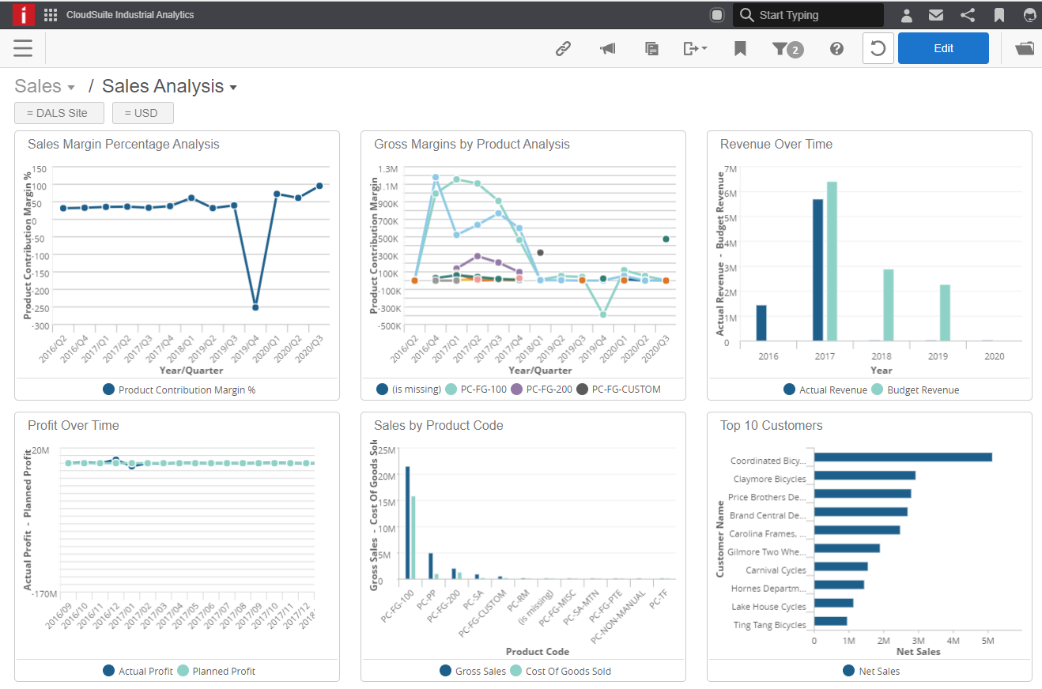Click the Profit Over Time title

74,425
